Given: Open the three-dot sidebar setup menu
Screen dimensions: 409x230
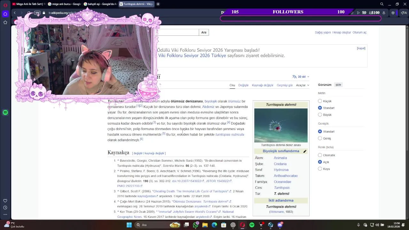Looking at the screenshot, I should pyautogui.click(x=5, y=214).
